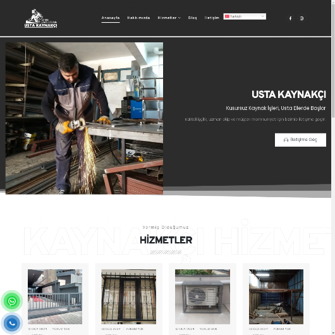The image size is (335, 335).
Task: Open the Turkish language dropdown
Action: click(245, 16)
